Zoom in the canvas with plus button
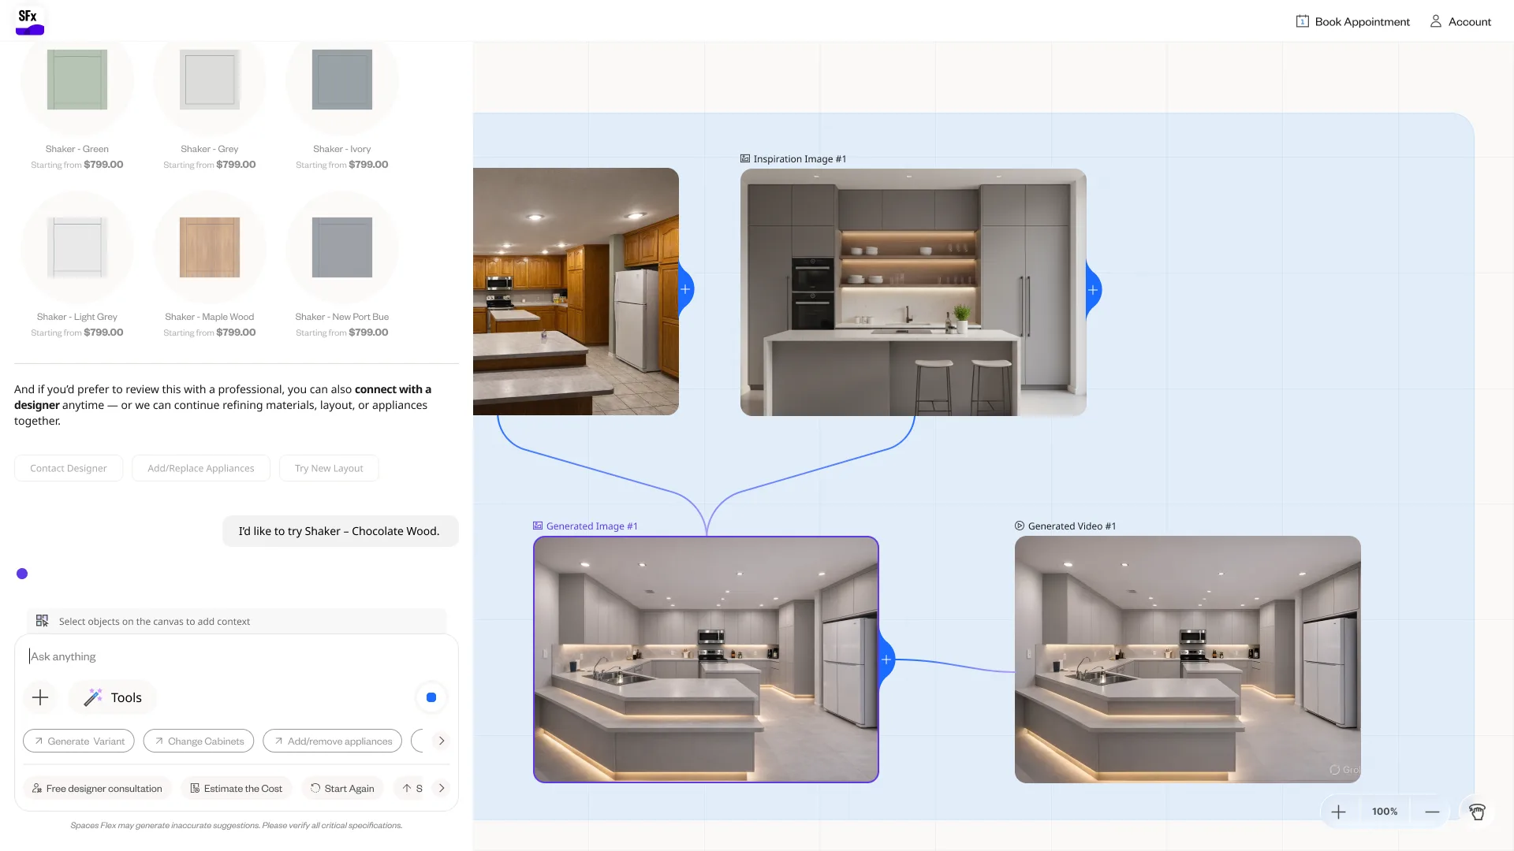 [x=1339, y=812]
